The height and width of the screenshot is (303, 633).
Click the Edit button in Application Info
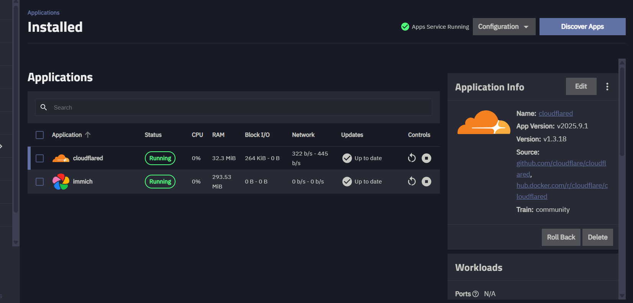tap(581, 87)
